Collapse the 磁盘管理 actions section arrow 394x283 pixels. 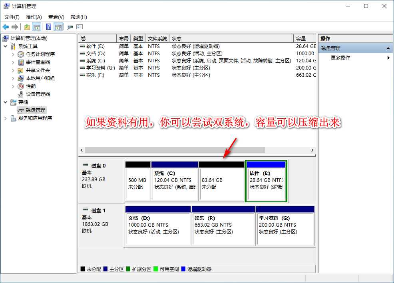click(388, 48)
